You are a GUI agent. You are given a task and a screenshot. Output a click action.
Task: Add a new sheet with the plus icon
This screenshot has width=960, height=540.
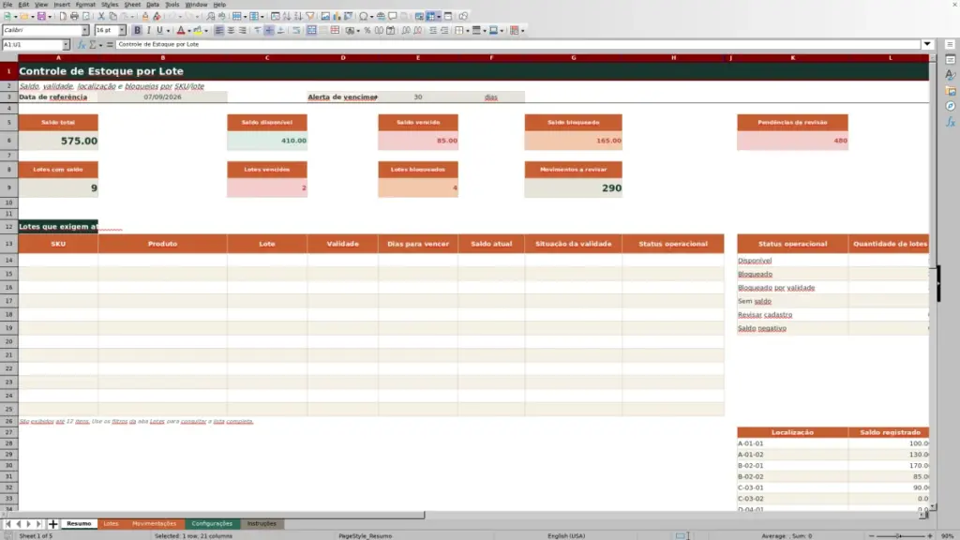[x=53, y=524]
